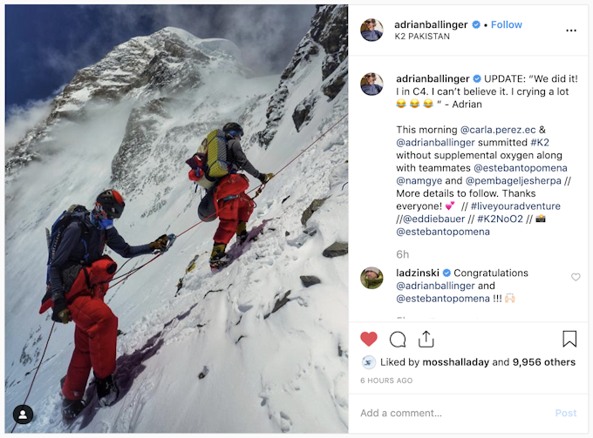
Task: Open the #liveyouradventure hashtag
Action: click(x=515, y=206)
